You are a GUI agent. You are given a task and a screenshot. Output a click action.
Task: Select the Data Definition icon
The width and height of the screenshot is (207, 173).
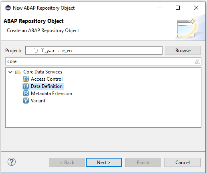(x=26, y=86)
